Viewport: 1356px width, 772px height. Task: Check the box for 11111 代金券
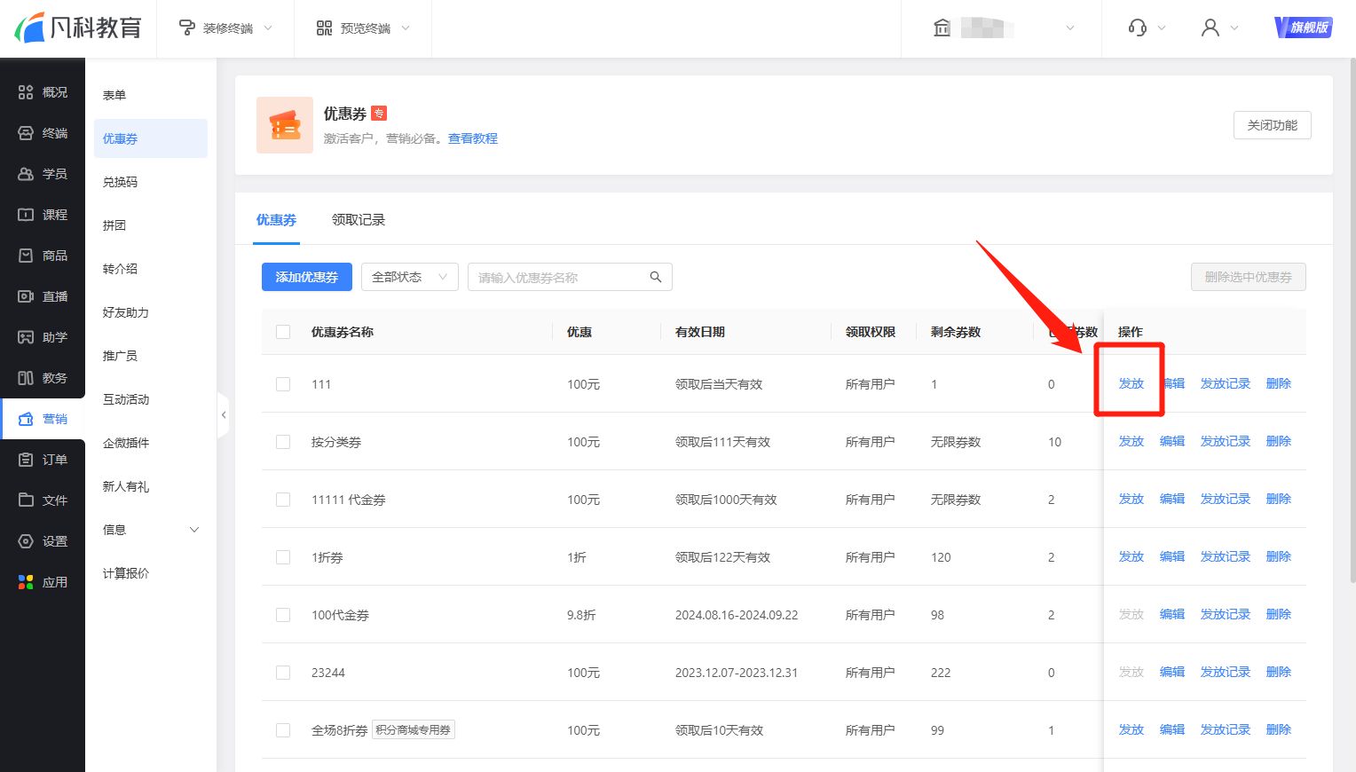click(283, 500)
